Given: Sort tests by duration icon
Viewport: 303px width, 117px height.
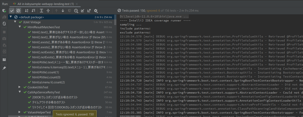Looking at the screenshot, I should 34,11.
